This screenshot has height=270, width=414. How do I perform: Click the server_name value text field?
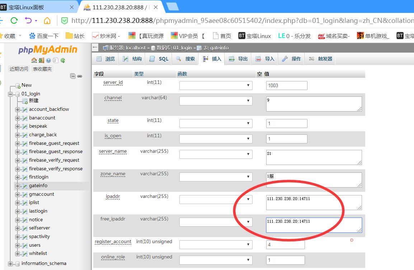pos(314,157)
